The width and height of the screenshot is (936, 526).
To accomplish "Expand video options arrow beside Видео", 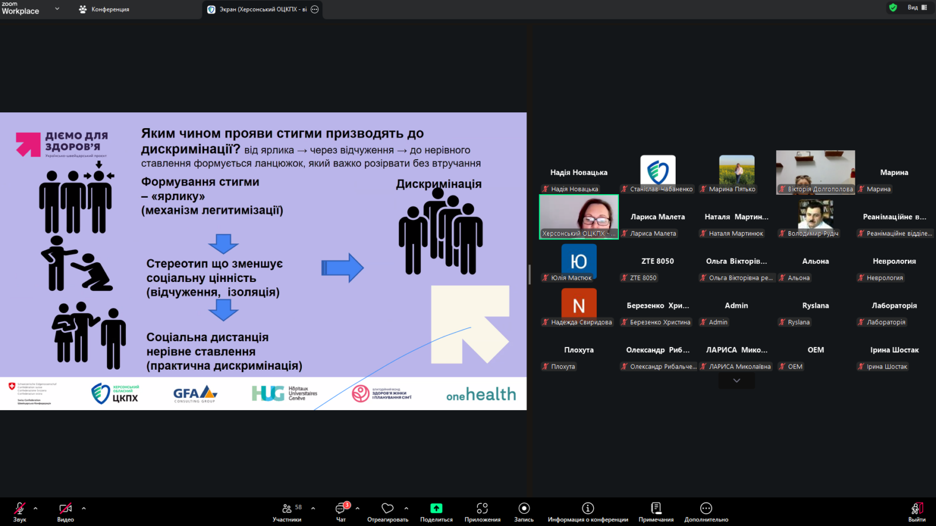I will tap(84, 508).
